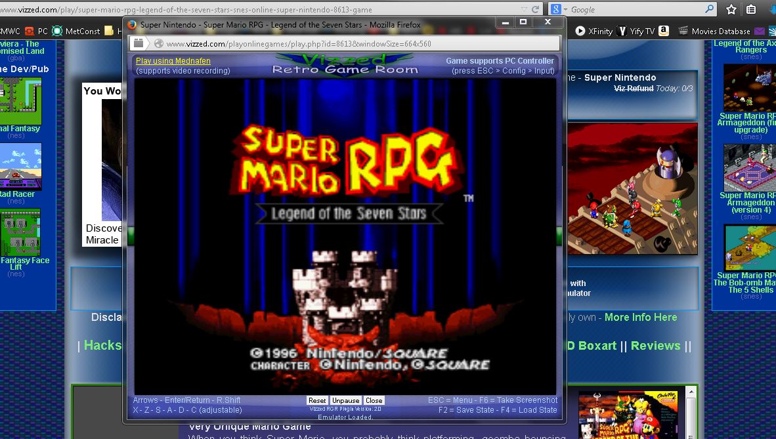Image resolution: width=776 pixels, height=439 pixels.
Task: Open The Bob-omb Mafia game thumbnail
Action: point(749,247)
